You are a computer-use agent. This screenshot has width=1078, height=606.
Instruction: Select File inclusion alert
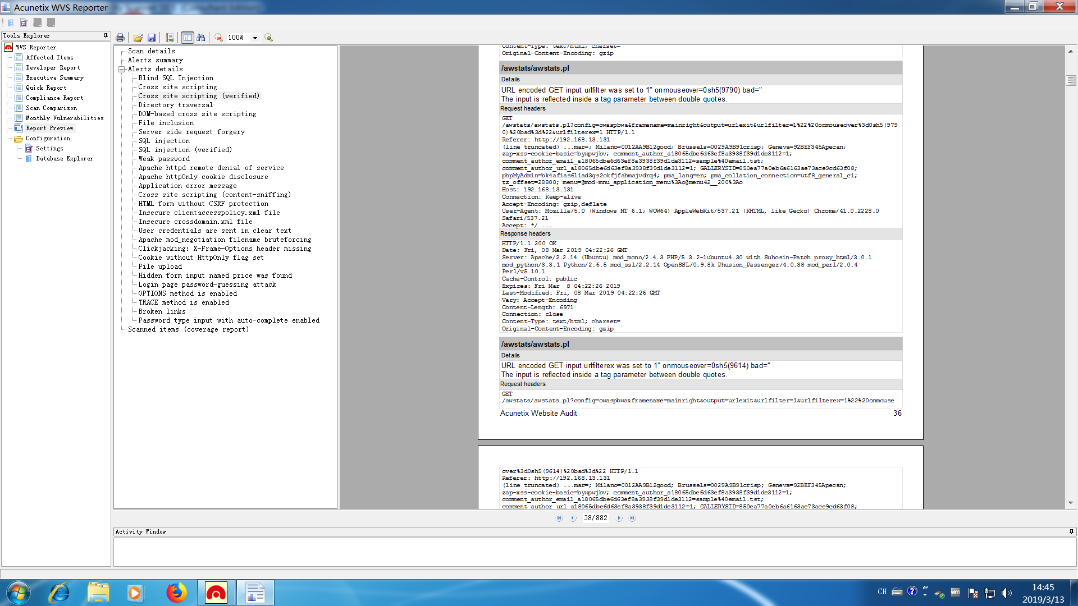166,123
